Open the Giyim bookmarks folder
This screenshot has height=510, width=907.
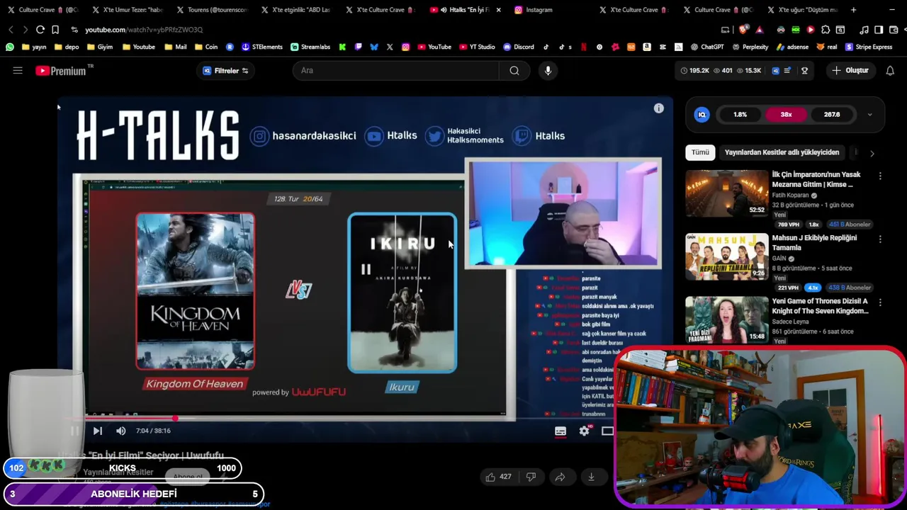100,47
